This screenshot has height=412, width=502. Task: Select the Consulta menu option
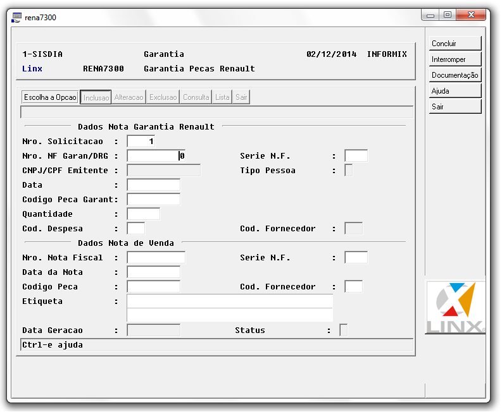pos(196,97)
